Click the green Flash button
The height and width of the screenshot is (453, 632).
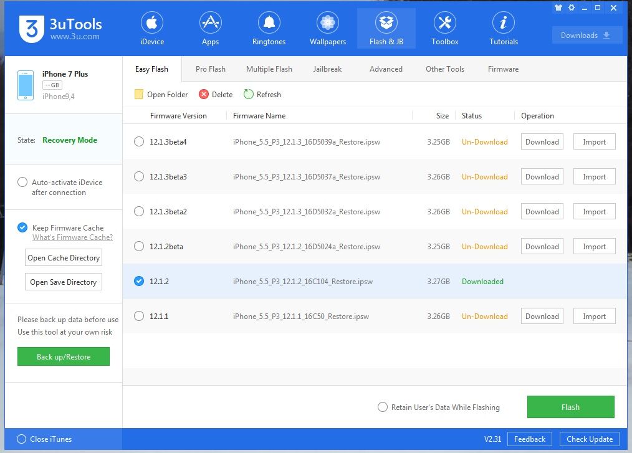tap(571, 407)
